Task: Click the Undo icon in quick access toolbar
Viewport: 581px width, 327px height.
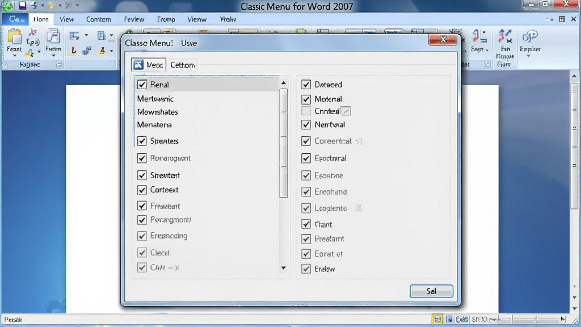Action: tap(34, 5)
